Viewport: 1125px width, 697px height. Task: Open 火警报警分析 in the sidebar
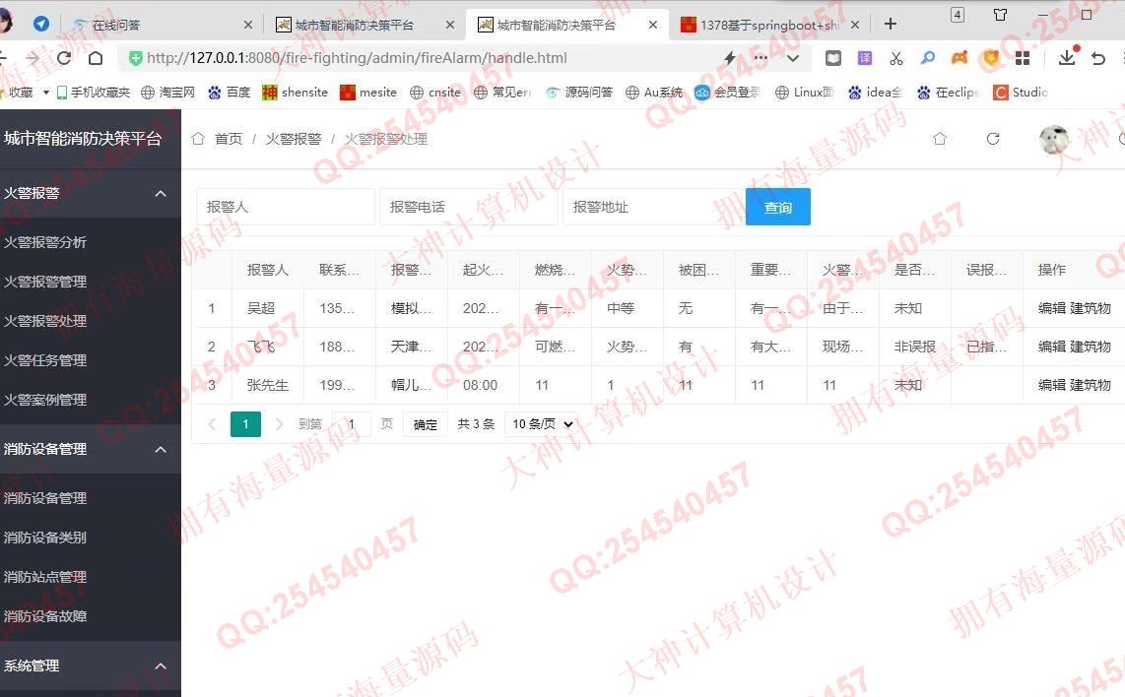[45, 242]
